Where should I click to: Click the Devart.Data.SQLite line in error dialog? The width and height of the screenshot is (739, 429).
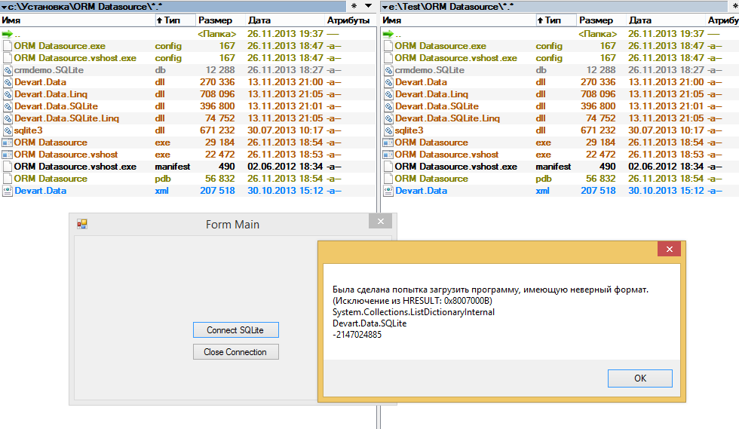369,323
